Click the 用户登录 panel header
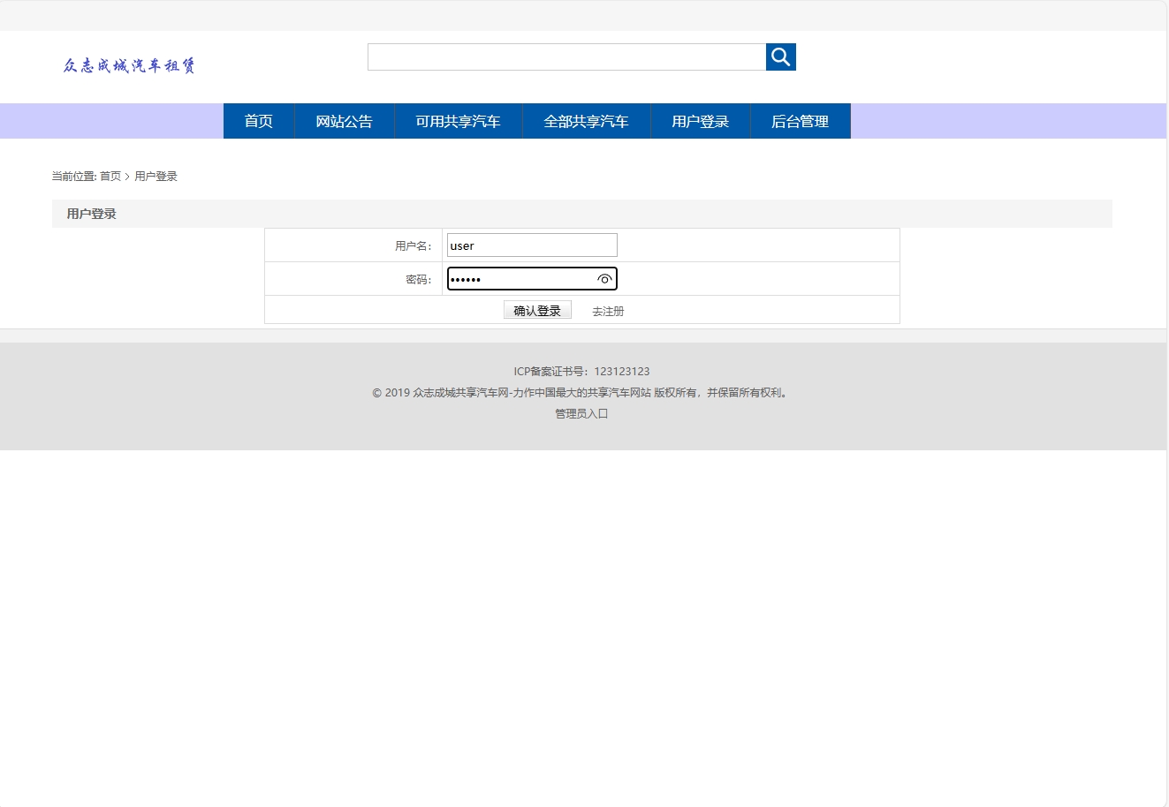 (x=91, y=213)
